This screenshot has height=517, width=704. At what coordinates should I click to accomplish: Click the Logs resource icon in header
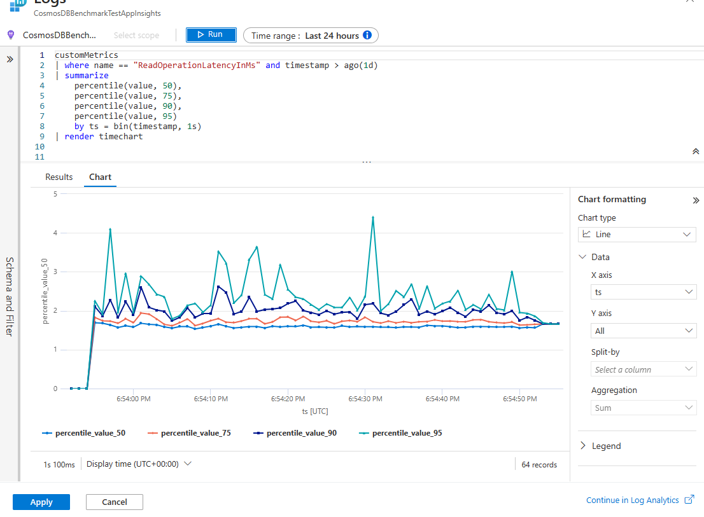pyautogui.click(x=18, y=5)
